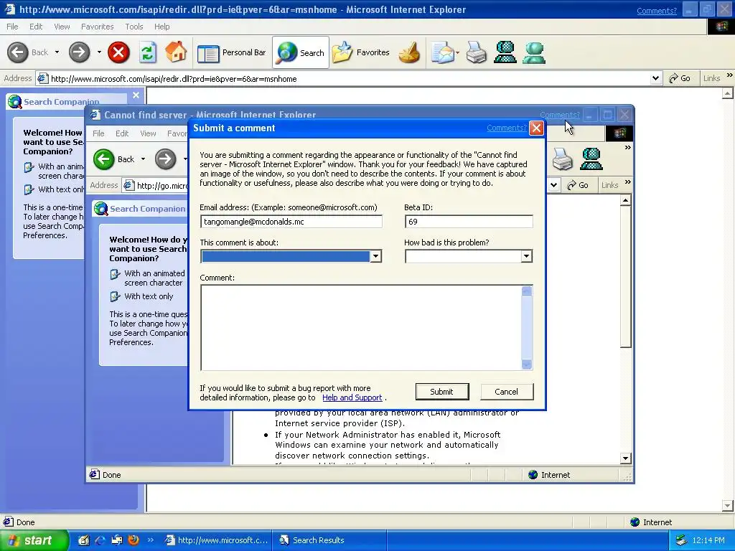Open the File menu in main window

click(12, 27)
